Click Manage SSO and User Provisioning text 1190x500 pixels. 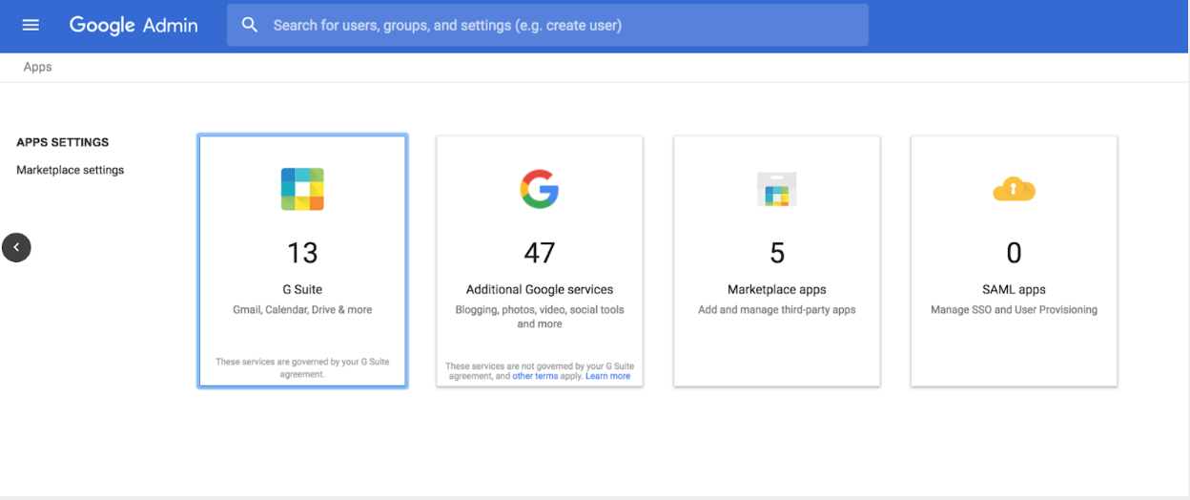click(1014, 310)
